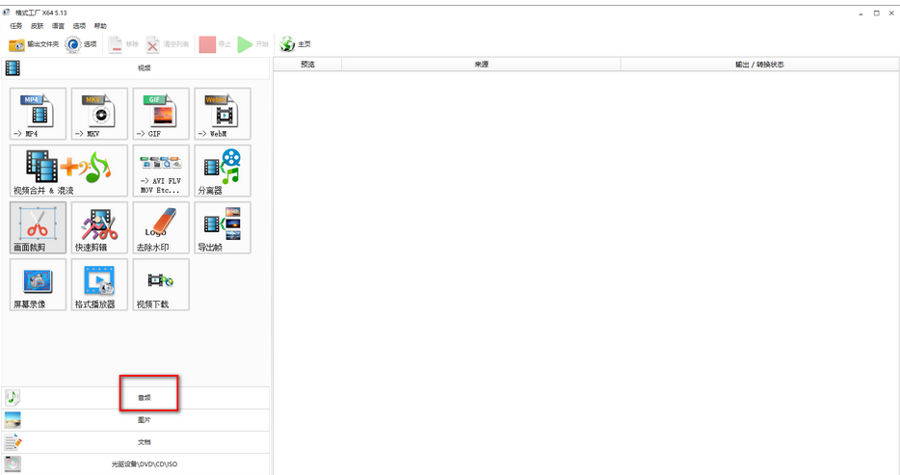Screen dimensions: 900x475
Task: Minimize the 格式工厂 window
Action: tap(860, 13)
